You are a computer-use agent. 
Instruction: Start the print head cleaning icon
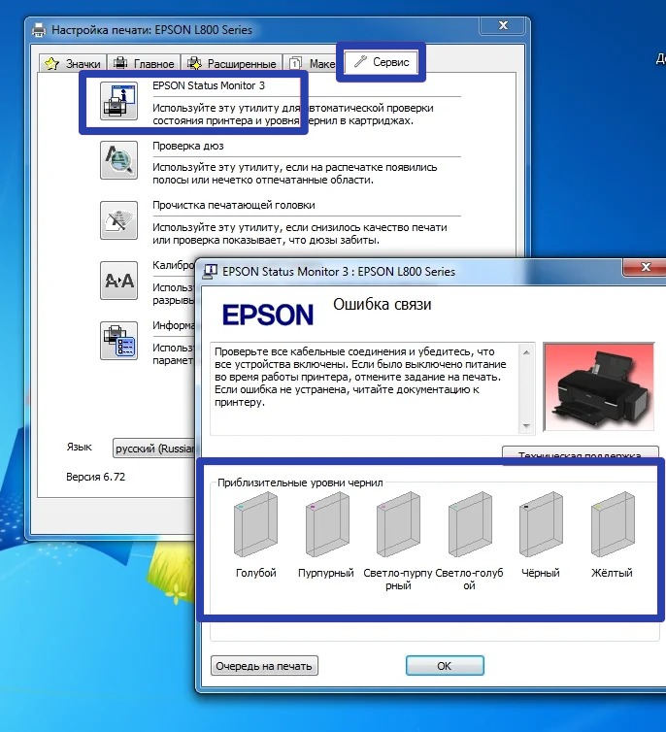tap(119, 220)
